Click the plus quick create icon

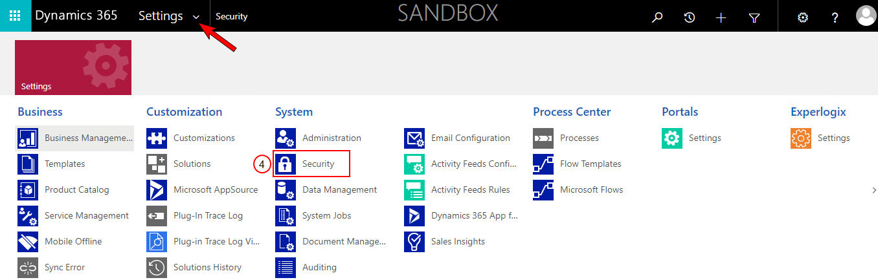coord(721,18)
